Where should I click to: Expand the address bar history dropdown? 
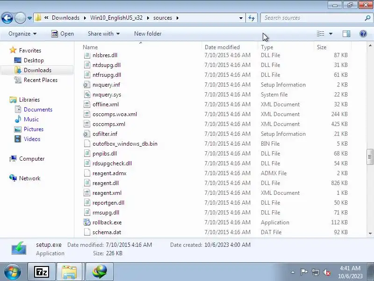point(241,18)
